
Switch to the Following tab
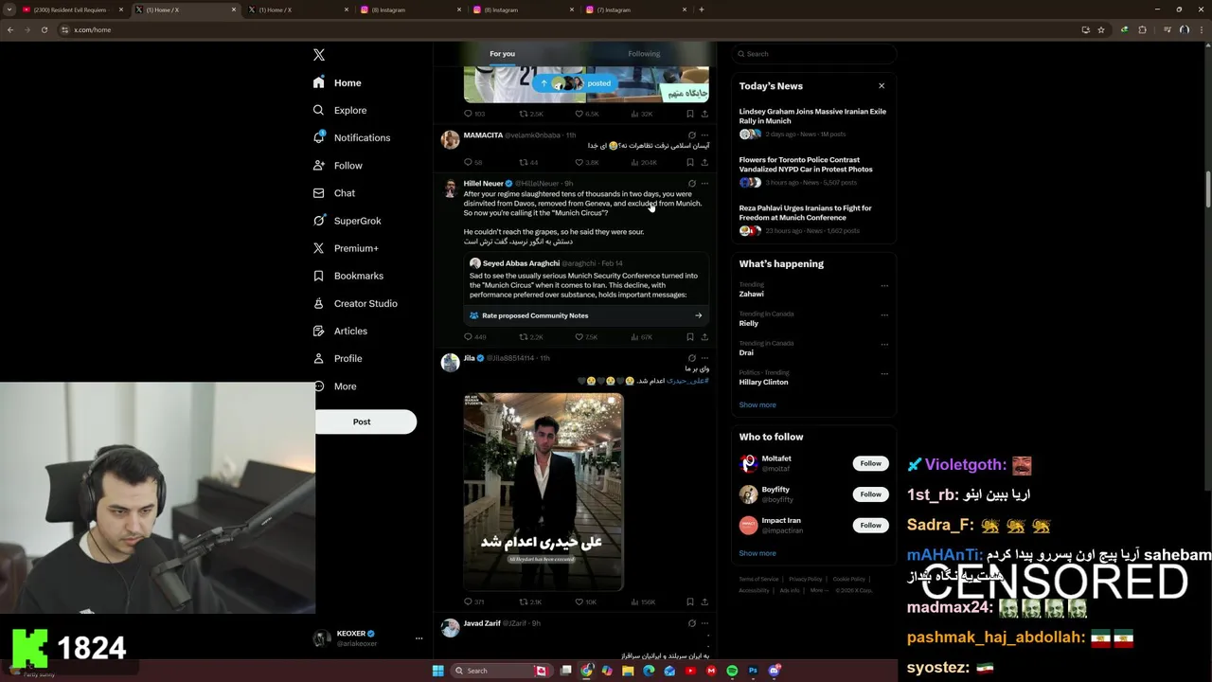(644, 54)
